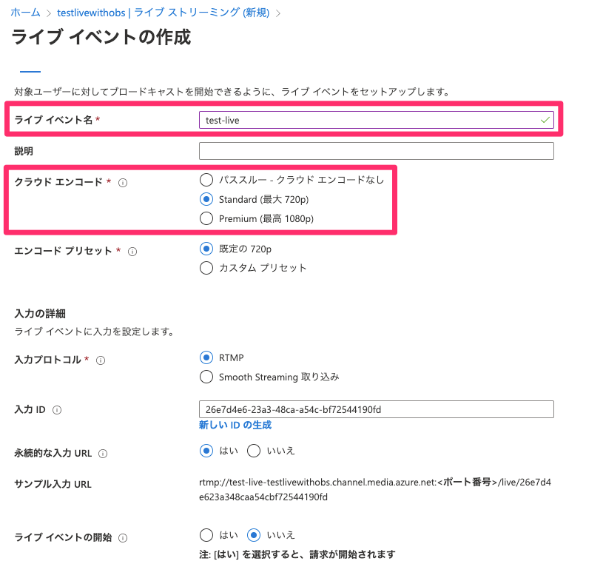Click the ライブ イベント名 field label

(53, 120)
